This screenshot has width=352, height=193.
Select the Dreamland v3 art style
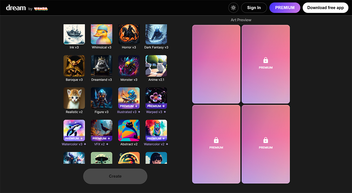[x=101, y=66]
